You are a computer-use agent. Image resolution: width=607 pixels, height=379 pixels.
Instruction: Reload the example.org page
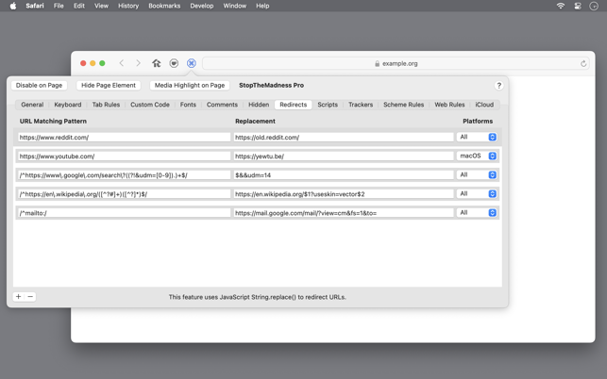click(x=583, y=63)
